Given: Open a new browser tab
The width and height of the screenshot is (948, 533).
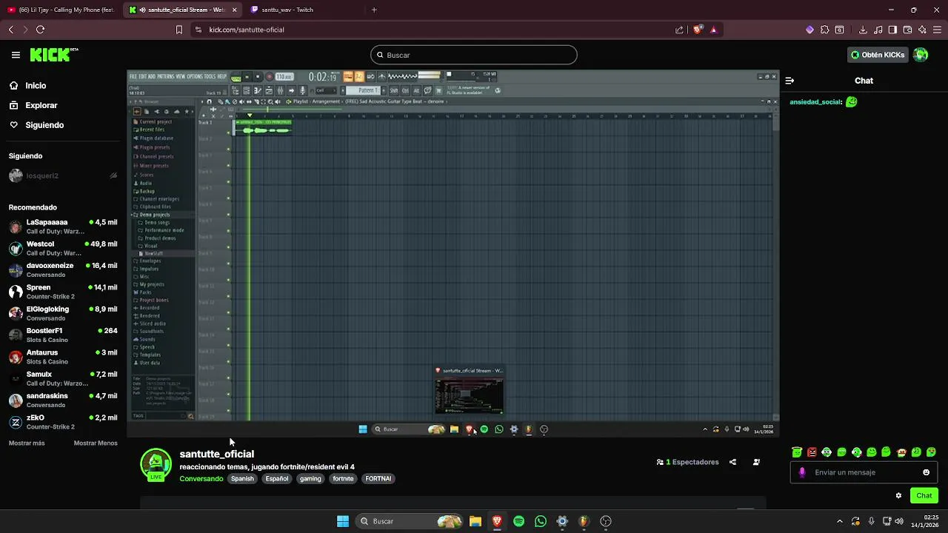Looking at the screenshot, I should [374, 10].
